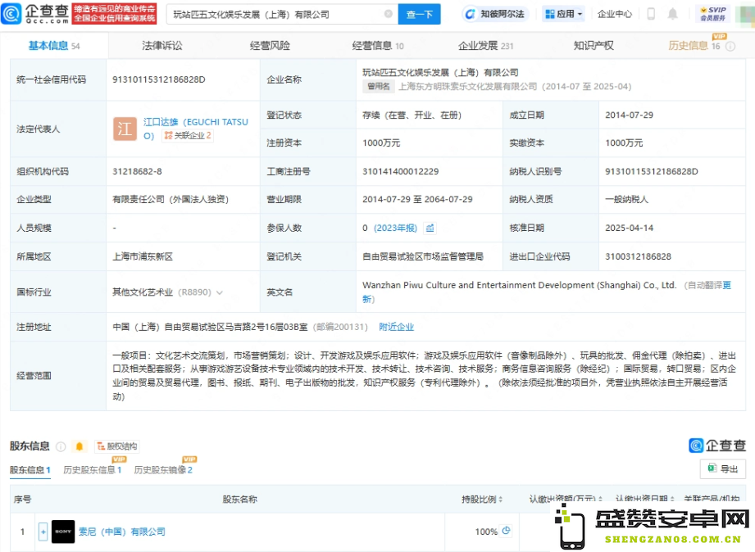
Task: Switch to the 基本信息 tab
Action: [54, 46]
